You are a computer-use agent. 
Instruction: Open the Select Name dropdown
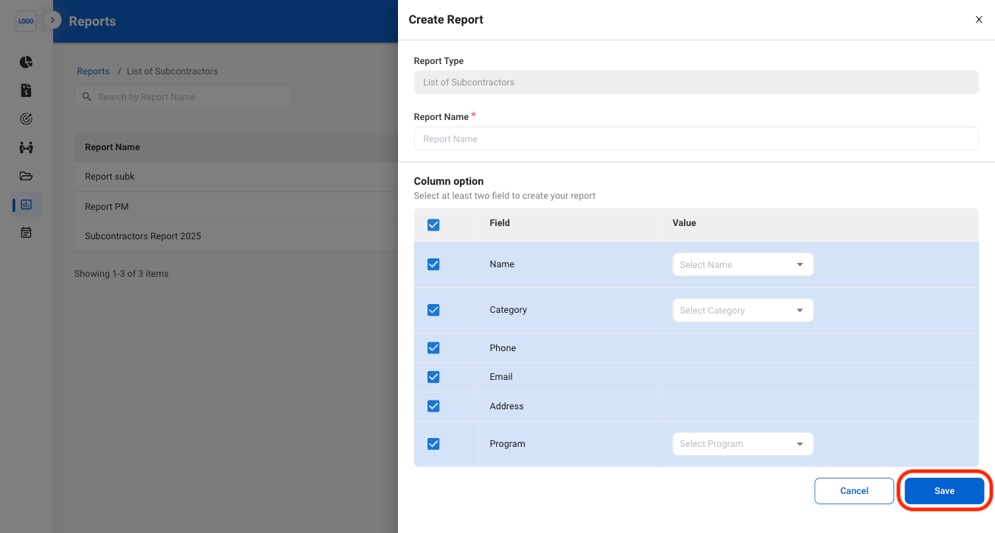pos(743,265)
